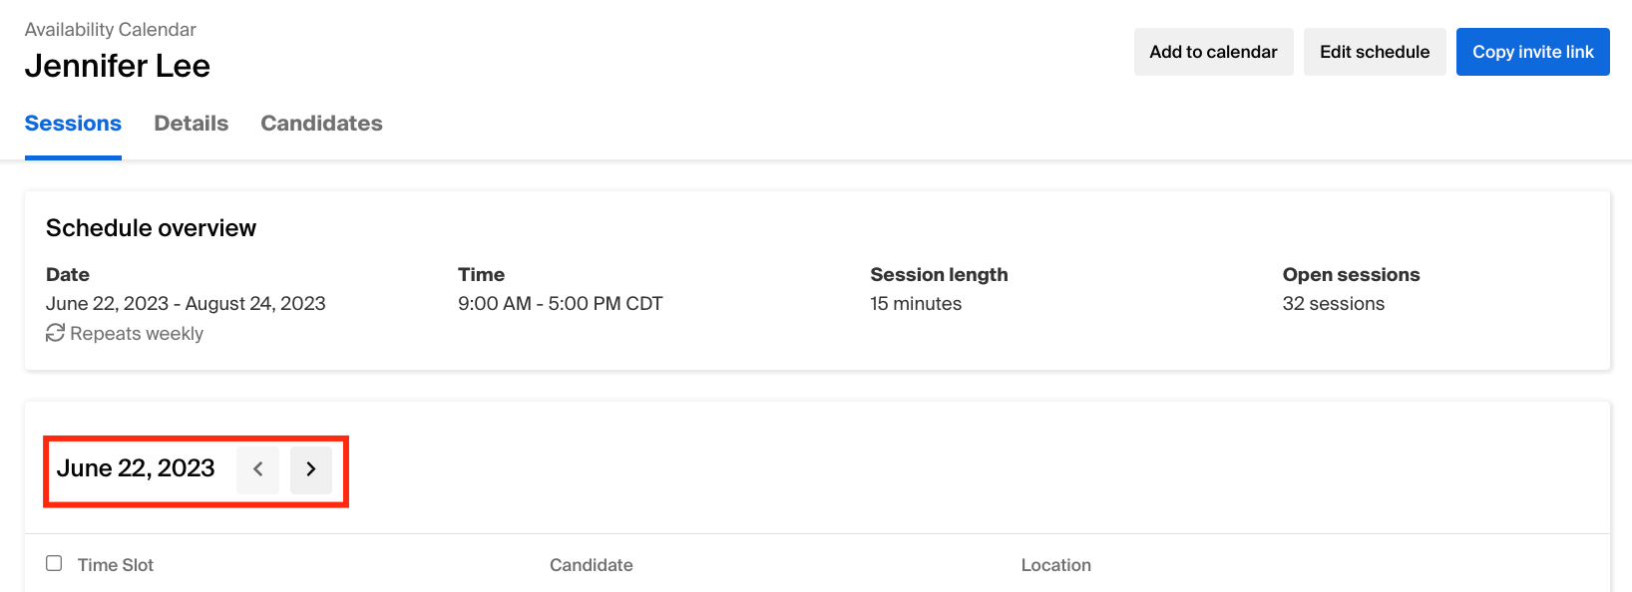This screenshot has width=1632, height=592.
Task: Advance to the next day with the right chevron
Action: click(x=311, y=468)
